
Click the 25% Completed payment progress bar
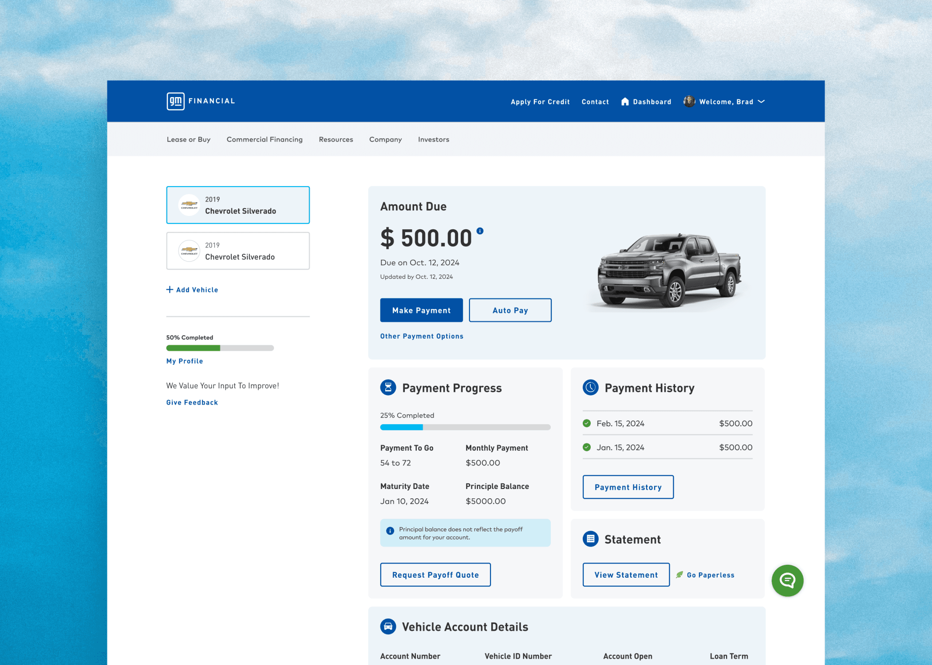465,427
